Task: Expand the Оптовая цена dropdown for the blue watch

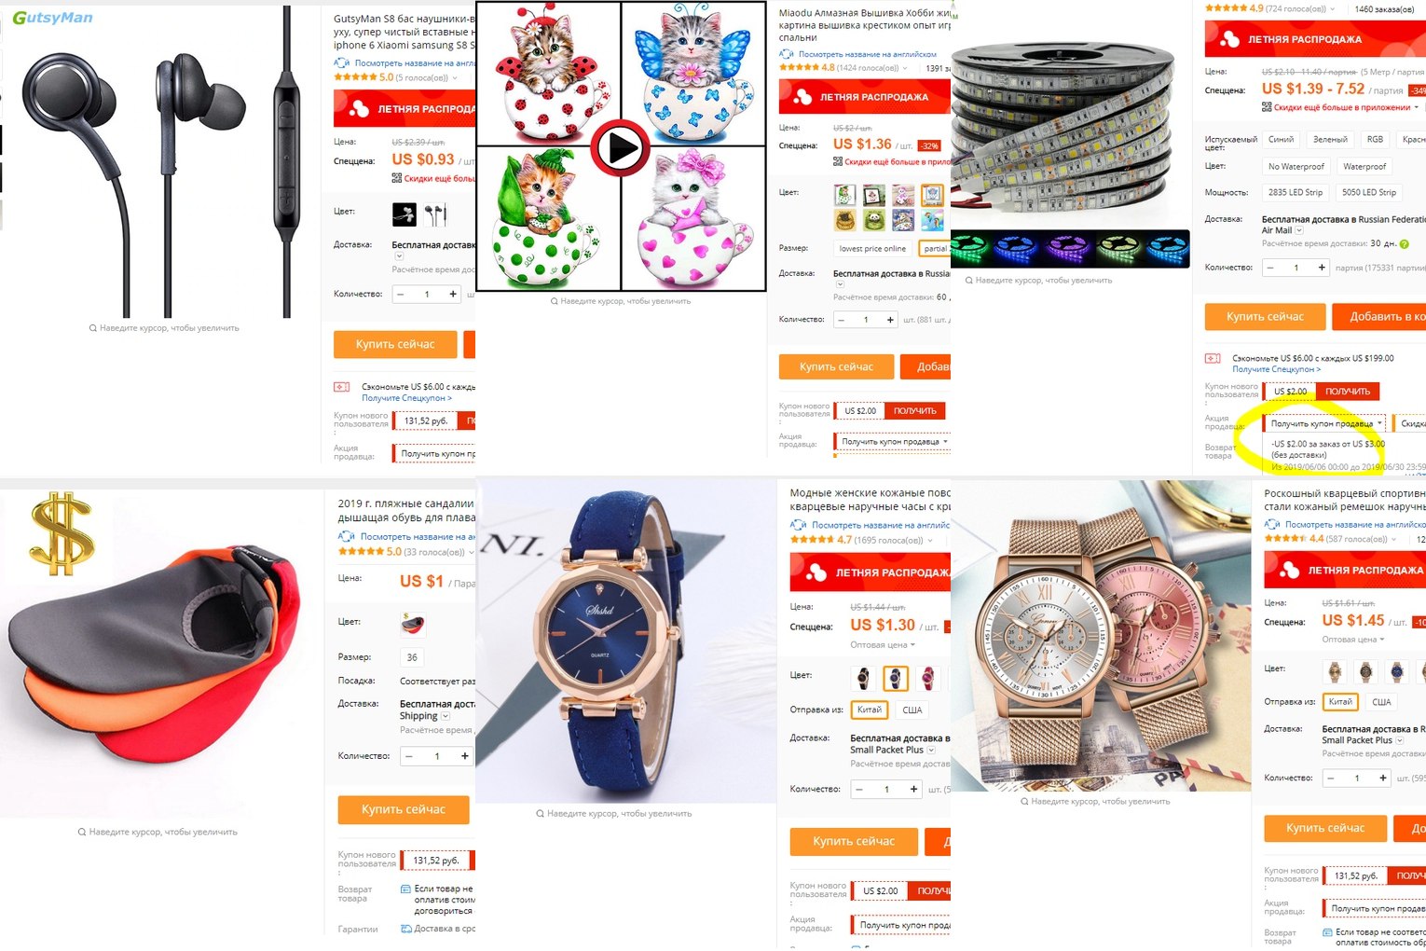Action: [883, 645]
